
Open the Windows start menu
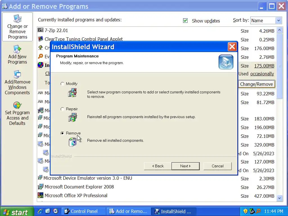pyautogui.click(x=17, y=211)
